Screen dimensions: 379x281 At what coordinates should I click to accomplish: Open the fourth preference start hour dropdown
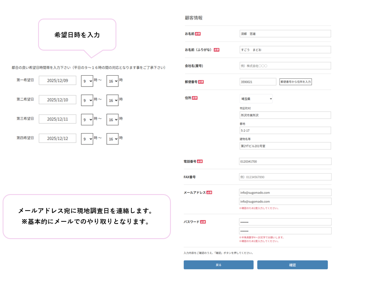(x=87, y=139)
